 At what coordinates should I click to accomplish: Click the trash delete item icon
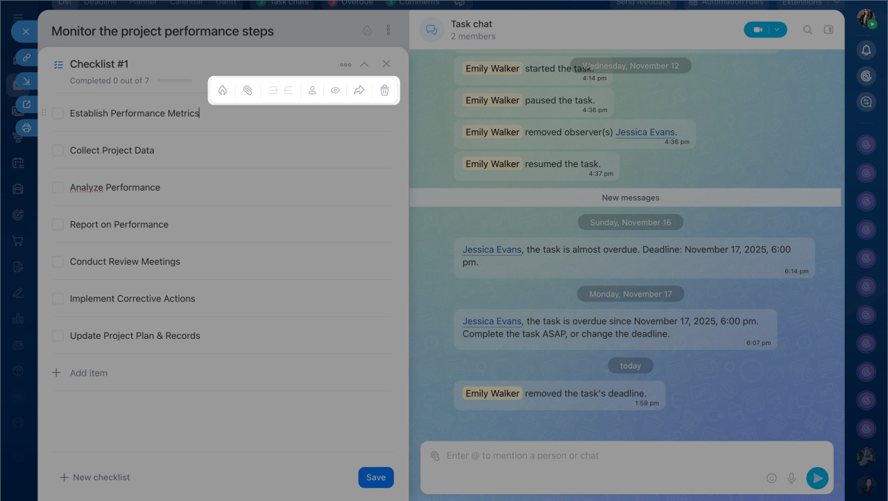pyautogui.click(x=384, y=90)
